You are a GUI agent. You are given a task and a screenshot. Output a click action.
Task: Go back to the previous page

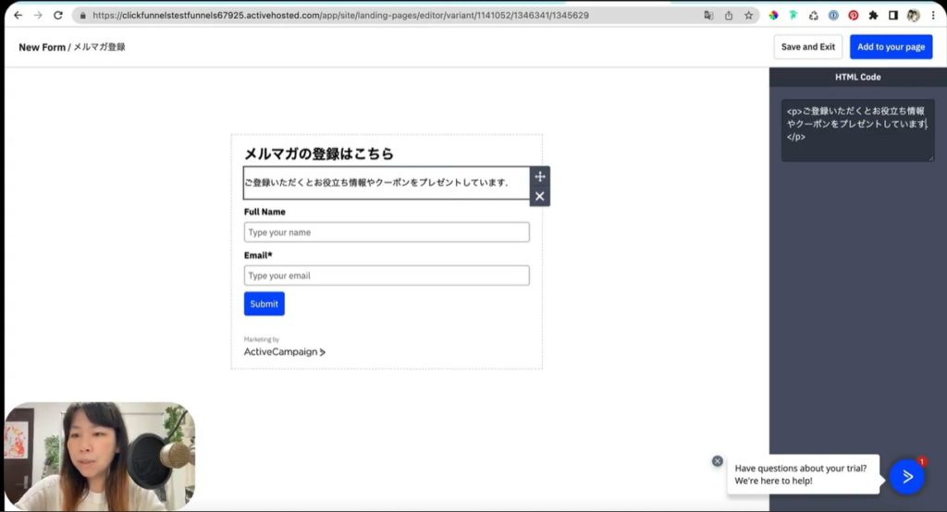point(18,16)
